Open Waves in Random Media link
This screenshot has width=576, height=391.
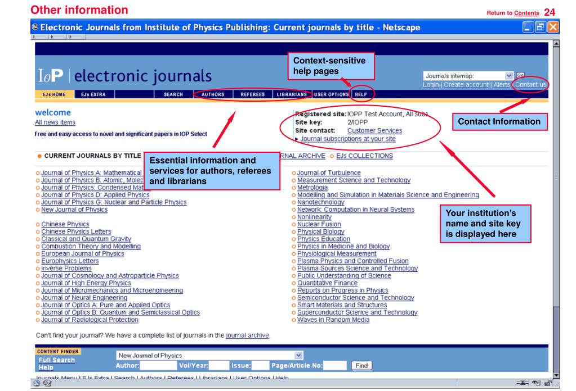coord(333,320)
